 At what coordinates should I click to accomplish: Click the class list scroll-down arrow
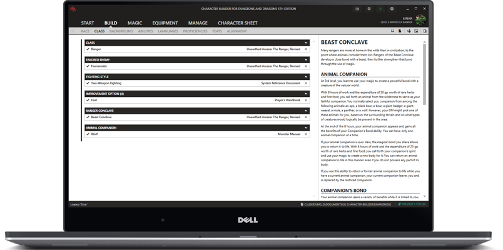pyautogui.click(x=314, y=196)
